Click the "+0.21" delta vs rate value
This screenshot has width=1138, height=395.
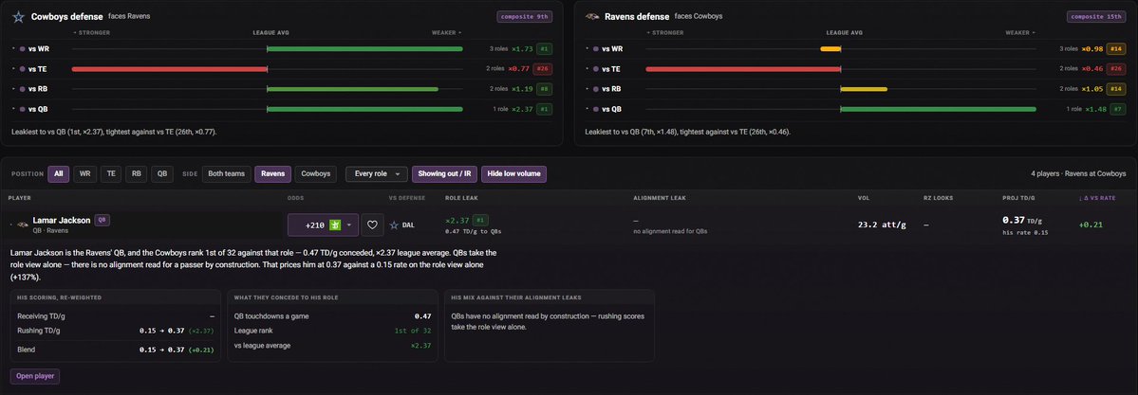pos(1091,224)
